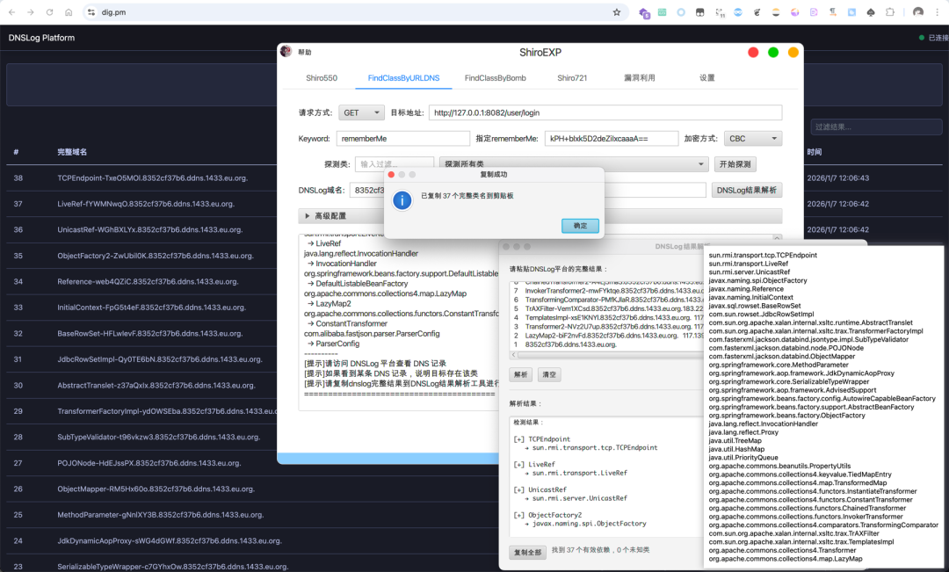
Task: Click org.springframework.aop.framework.AdvisedSupport in class list
Action: 793,390
